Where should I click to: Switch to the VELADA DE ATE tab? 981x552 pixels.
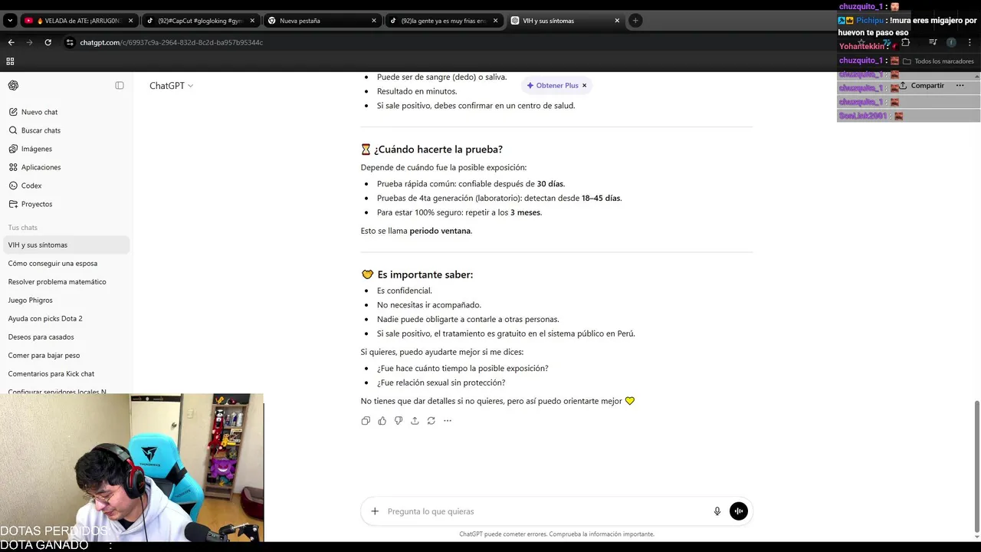point(80,21)
